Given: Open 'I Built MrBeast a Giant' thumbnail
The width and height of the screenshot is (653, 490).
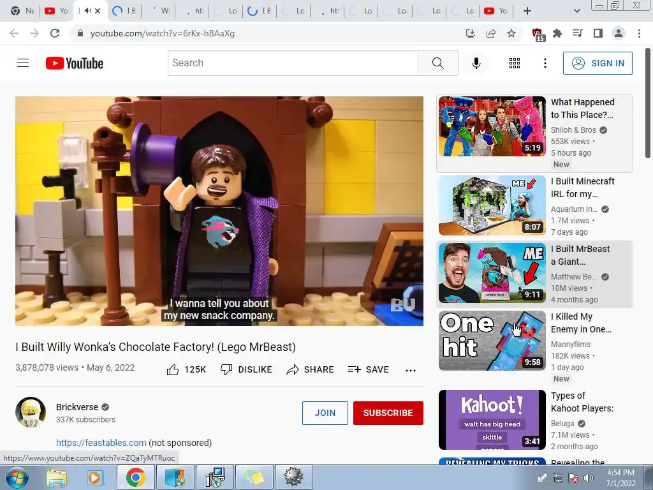Looking at the screenshot, I should pyautogui.click(x=492, y=273).
